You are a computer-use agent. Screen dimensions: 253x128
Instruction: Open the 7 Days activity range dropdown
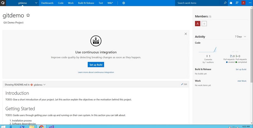pos(241,37)
